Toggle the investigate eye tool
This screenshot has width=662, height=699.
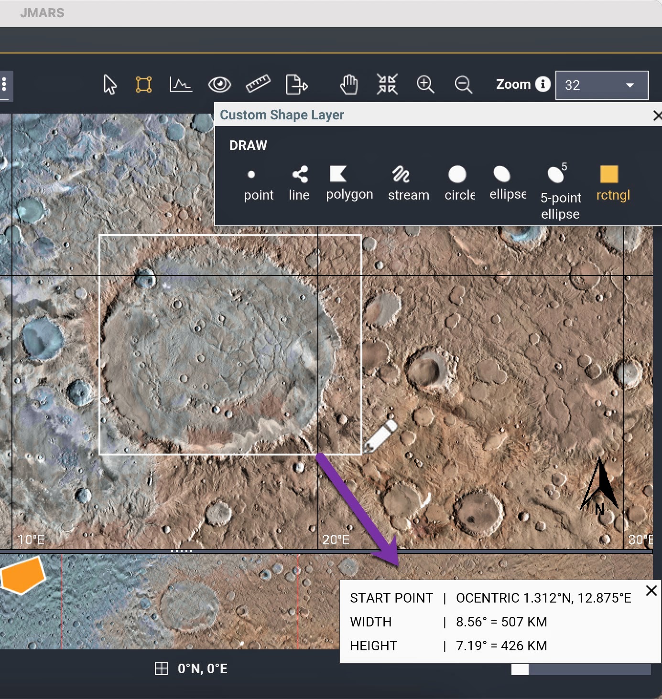coord(219,85)
